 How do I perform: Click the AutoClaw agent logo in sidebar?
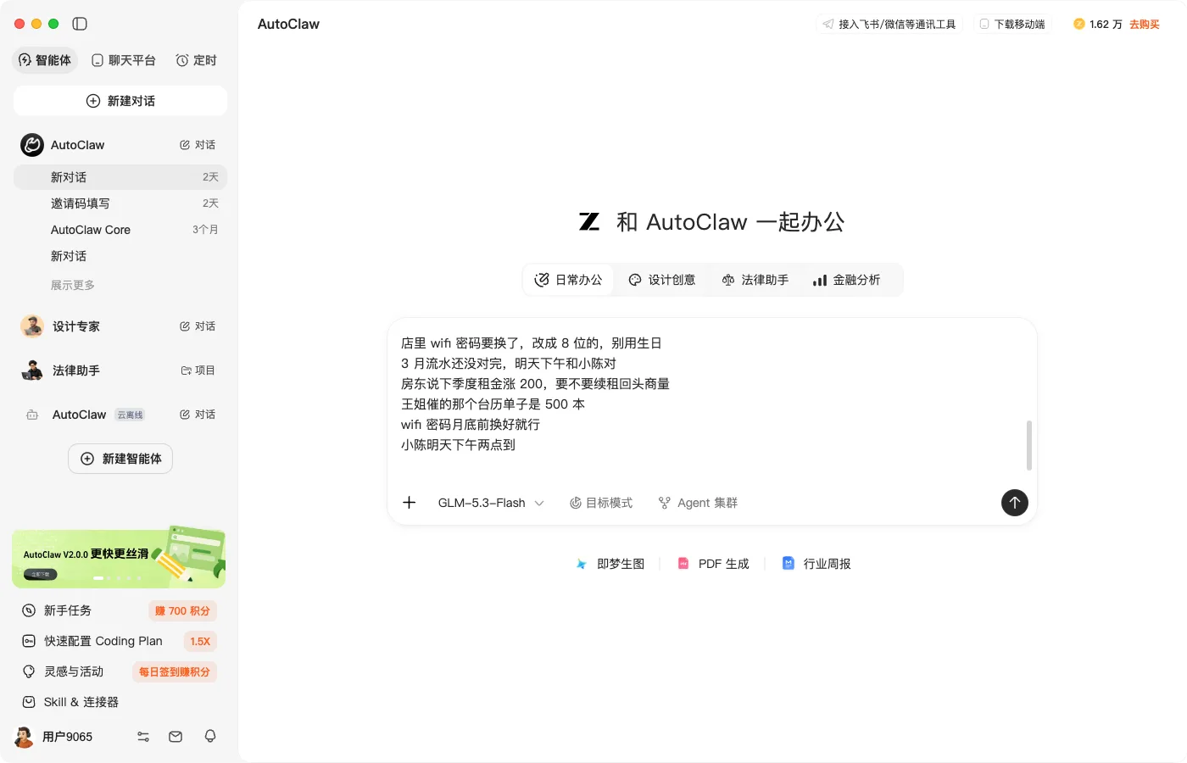pyautogui.click(x=32, y=145)
